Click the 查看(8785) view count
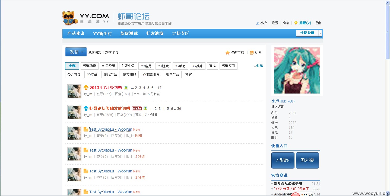Viewport: 390px width, 196px height. [105, 115]
